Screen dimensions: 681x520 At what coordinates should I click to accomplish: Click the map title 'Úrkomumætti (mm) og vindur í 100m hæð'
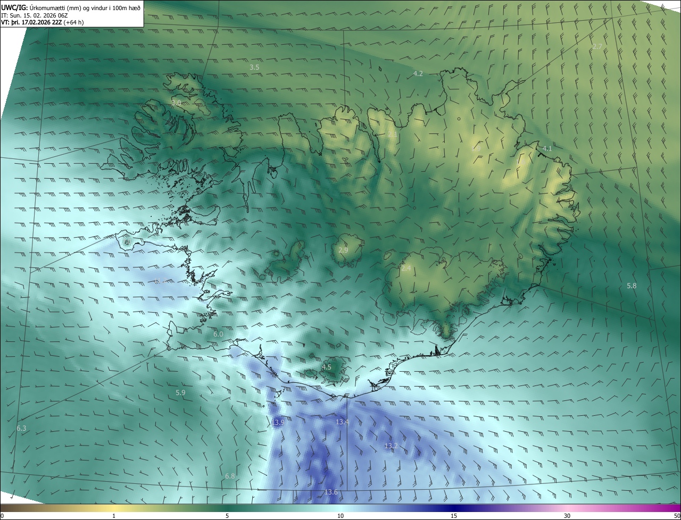click(x=85, y=7)
